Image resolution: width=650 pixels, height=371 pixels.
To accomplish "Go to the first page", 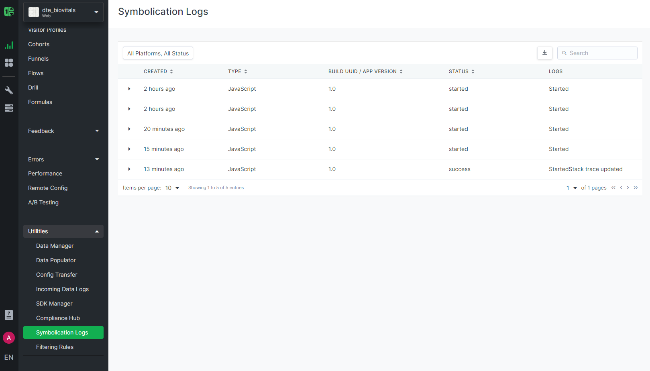I will coord(613,188).
